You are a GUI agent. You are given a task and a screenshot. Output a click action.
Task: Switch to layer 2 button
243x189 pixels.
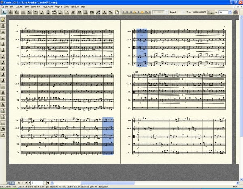(10, 183)
